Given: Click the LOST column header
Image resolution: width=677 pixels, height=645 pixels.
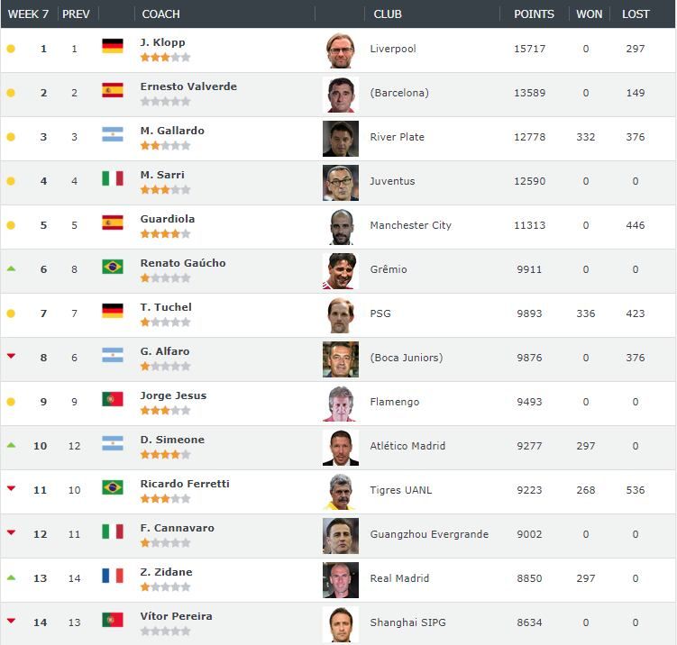Looking at the screenshot, I should point(636,14).
